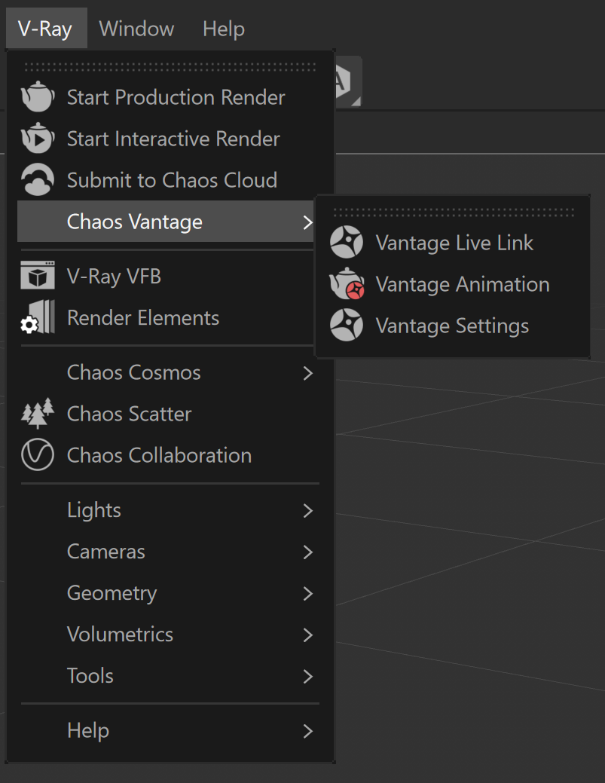Image resolution: width=605 pixels, height=783 pixels.
Task: Select the Cameras menu entry
Action: (168, 552)
